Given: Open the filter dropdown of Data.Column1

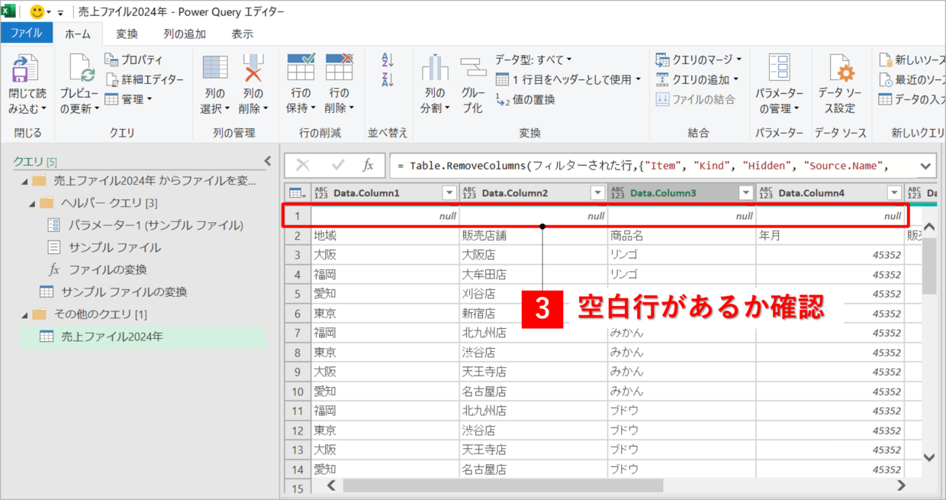Looking at the screenshot, I should [449, 194].
